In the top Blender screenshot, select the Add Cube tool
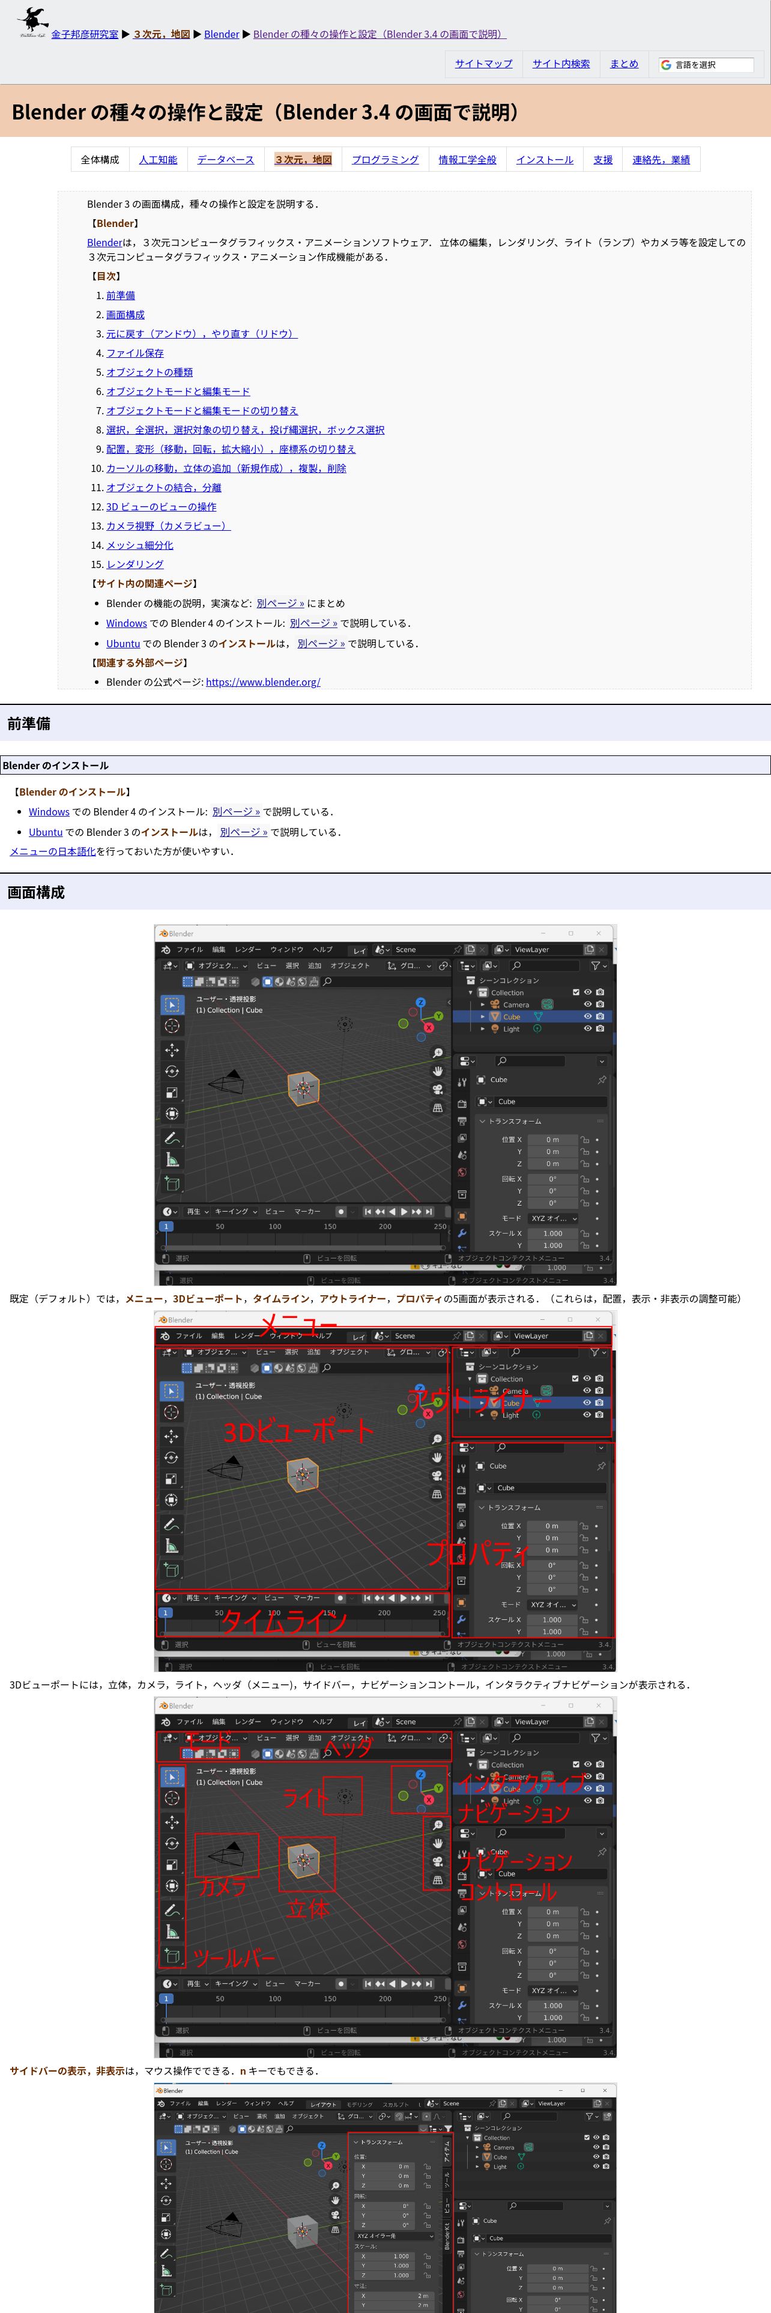This screenshot has width=771, height=2313. 172,1184
